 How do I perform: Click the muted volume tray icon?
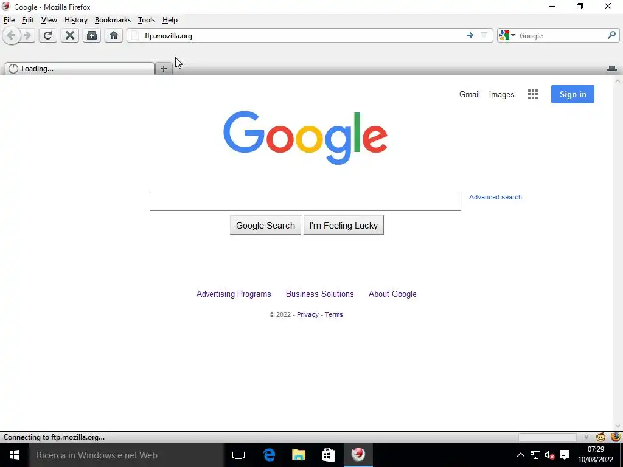pyautogui.click(x=550, y=455)
